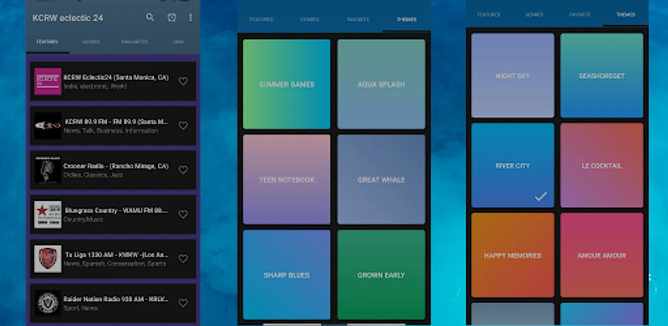Tap the Raider Nation Radio logo
Viewport: 668px width, 326px height.
tap(47, 303)
